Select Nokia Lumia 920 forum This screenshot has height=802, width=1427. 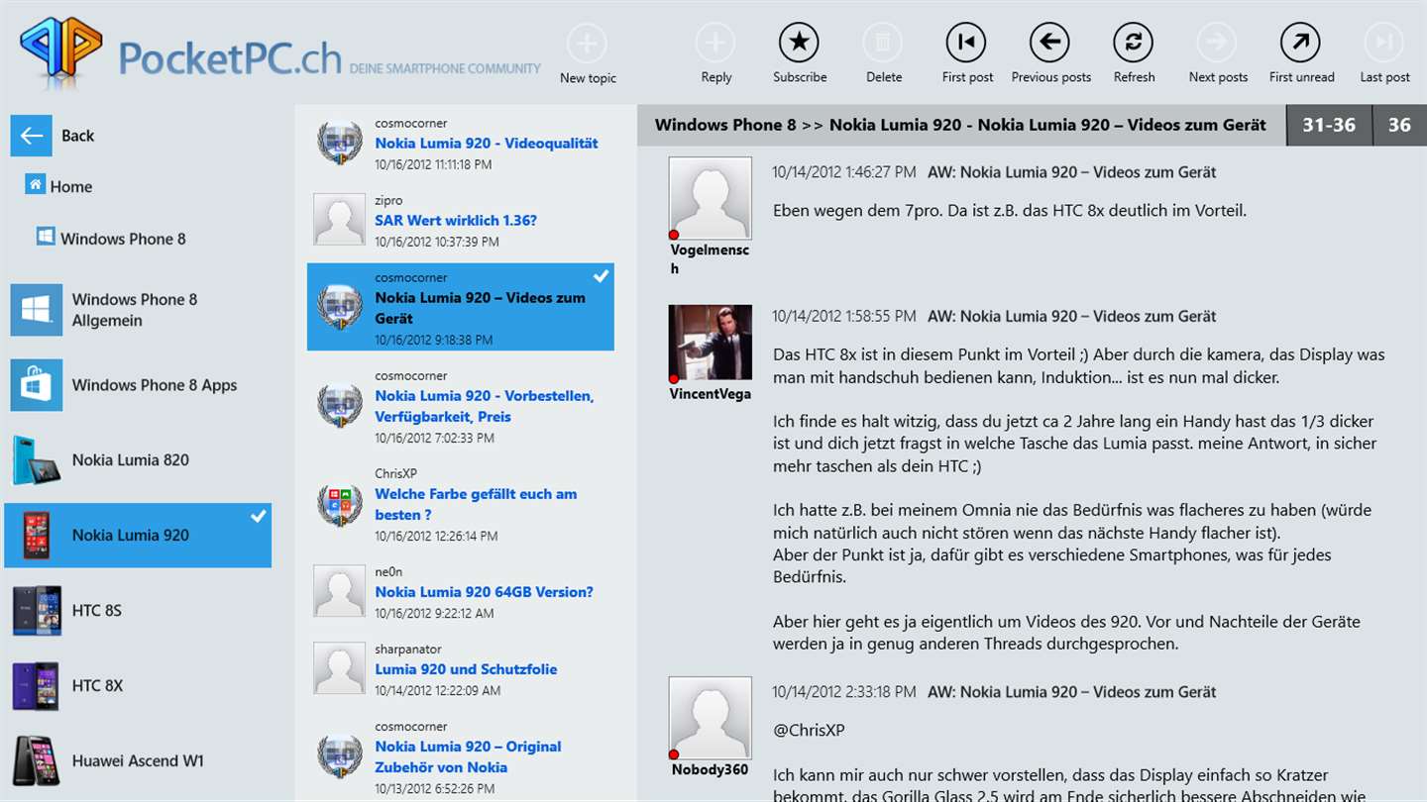(x=138, y=536)
